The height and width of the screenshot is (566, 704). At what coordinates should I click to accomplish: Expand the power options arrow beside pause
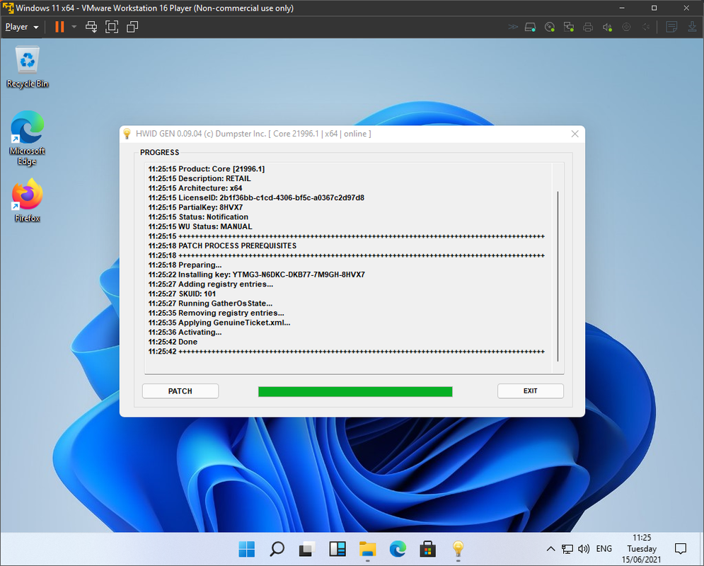pyautogui.click(x=74, y=27)
